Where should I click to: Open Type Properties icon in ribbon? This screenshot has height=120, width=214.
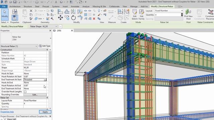pos(15,11)
